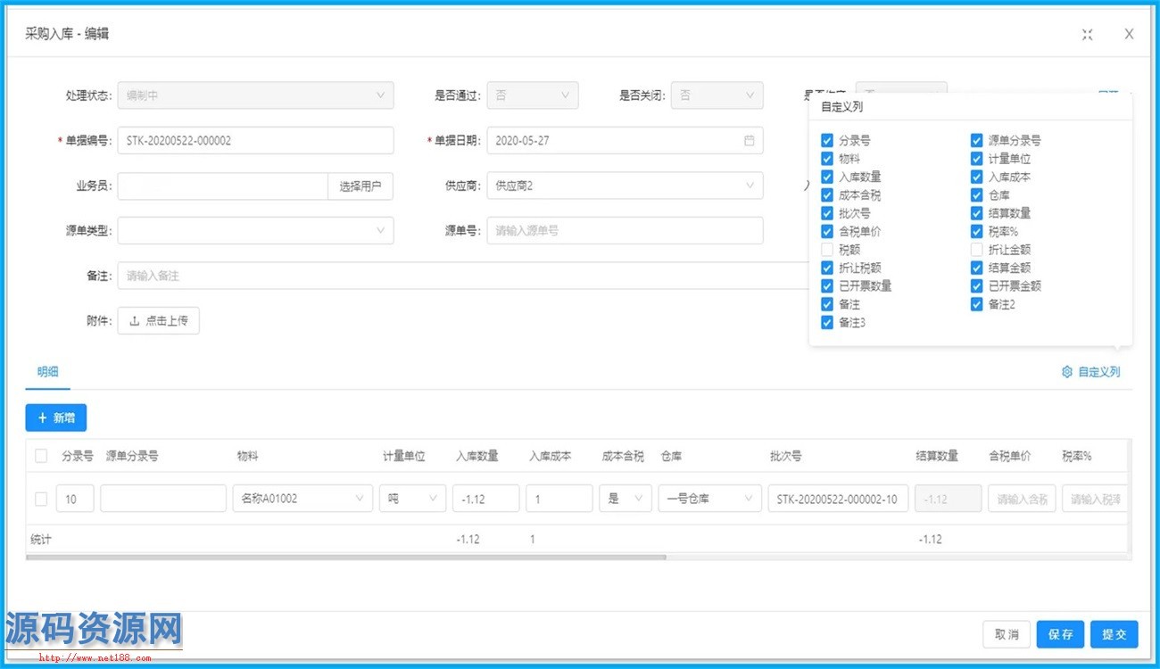Click the 批次号 field STK-20200522-000002-10

837,499
